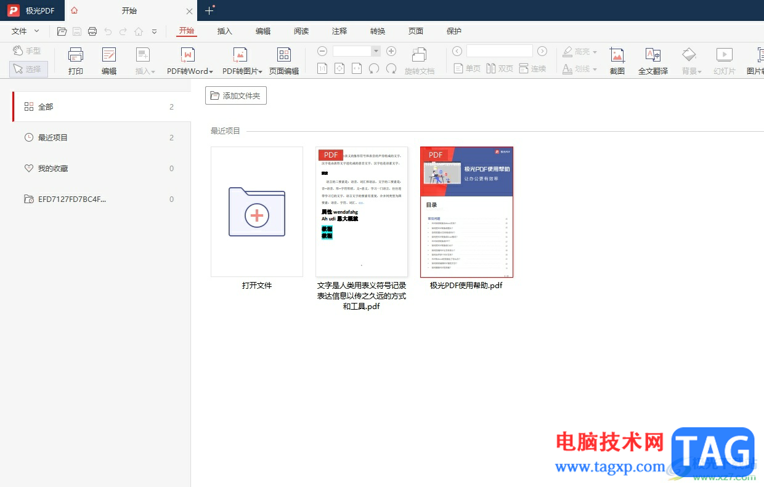Open the 极光PDF使用帮助.pdf thumbnail
764x487 pixels.
(x=466, y=212)
